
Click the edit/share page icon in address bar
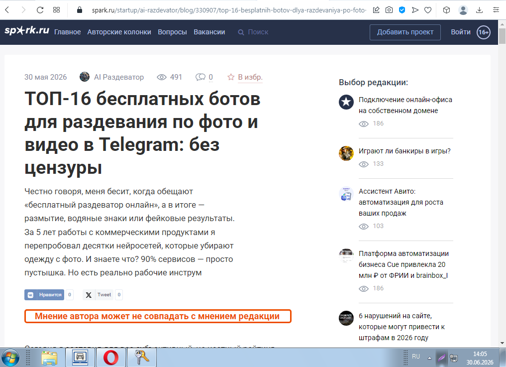coord(376,10)
